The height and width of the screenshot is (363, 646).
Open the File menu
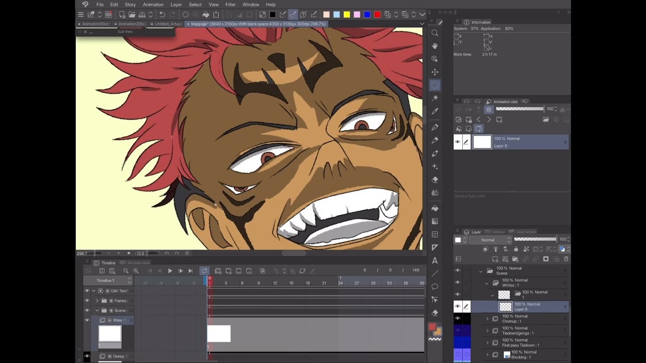point(100,5)
